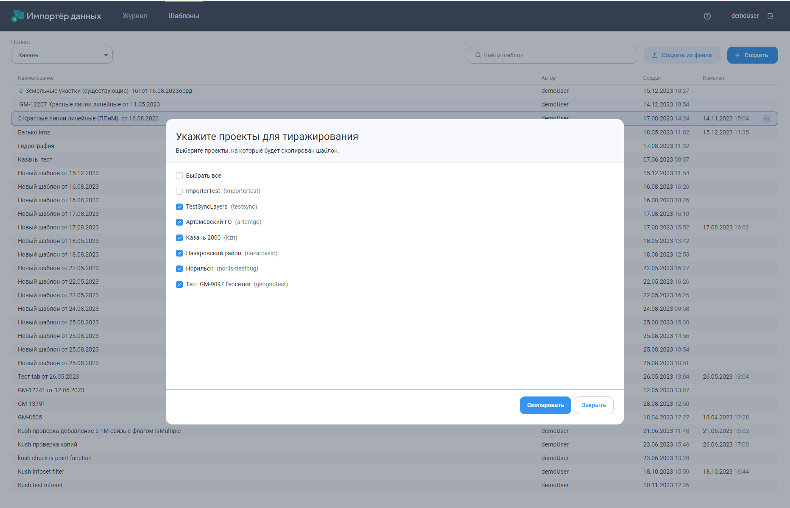
Task: Click the Закрыть button in dialog
Action: pos(594,405)
